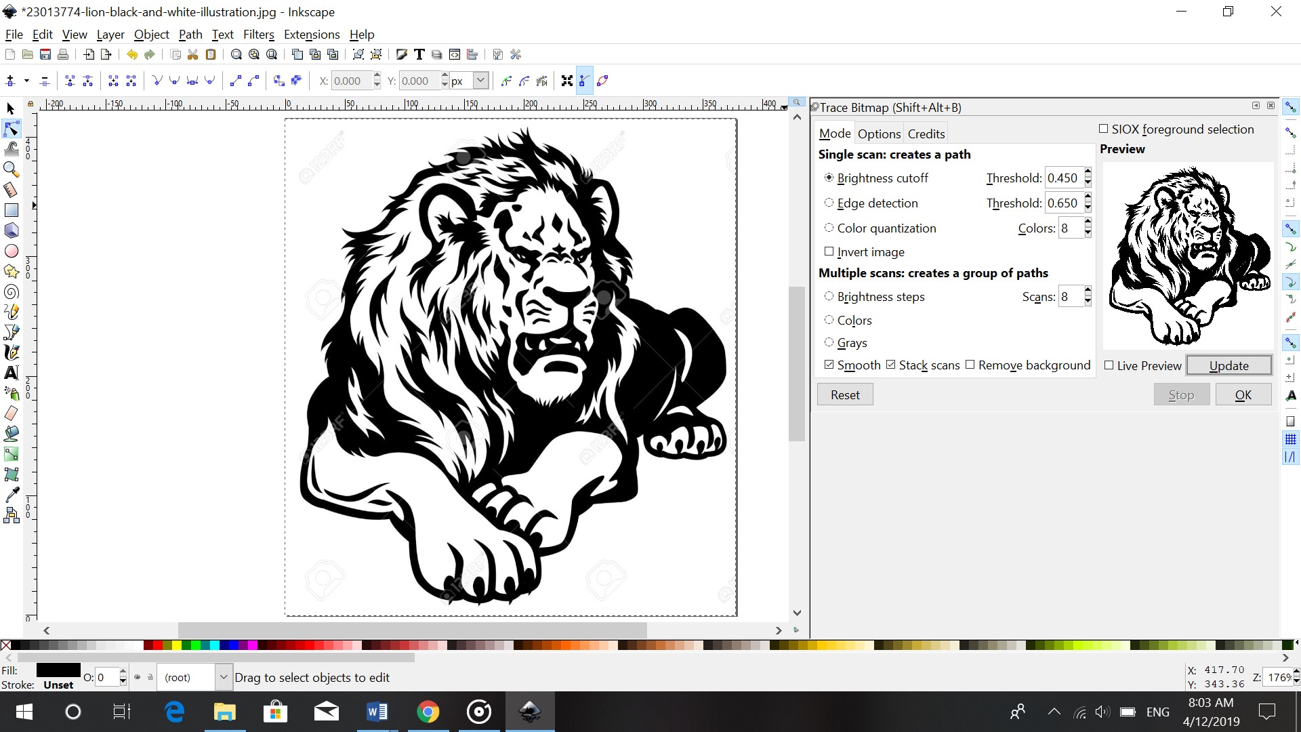1301x732 pixels.
Task: Pick the red swatch in palette
Action: pyautogui.click(x=158, y=645)
